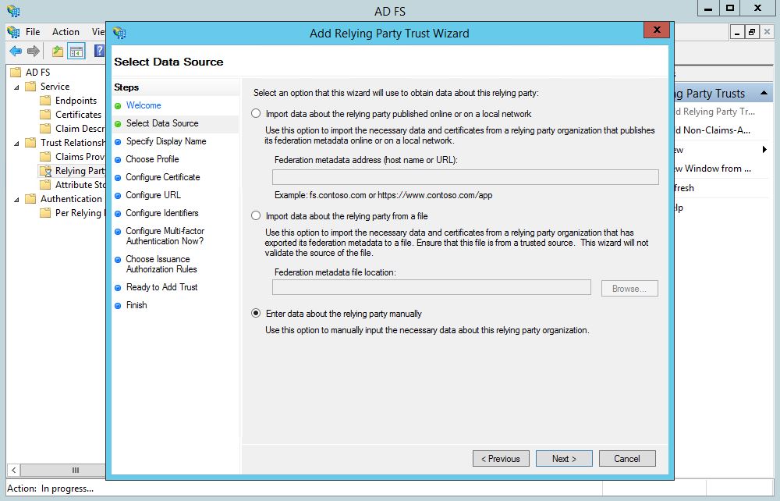Open the Action menu

(66, 32)
